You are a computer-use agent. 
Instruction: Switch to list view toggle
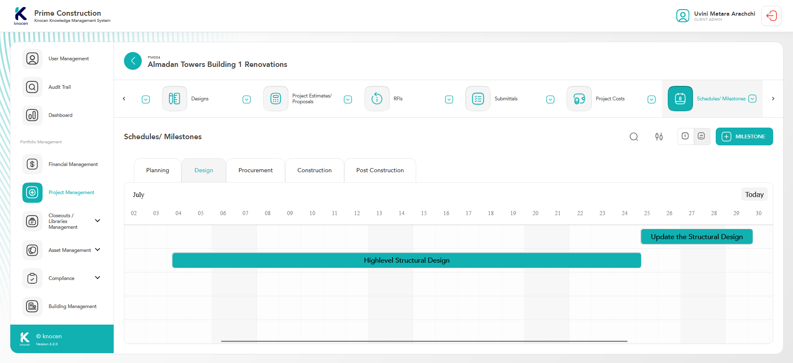[685, 136]
